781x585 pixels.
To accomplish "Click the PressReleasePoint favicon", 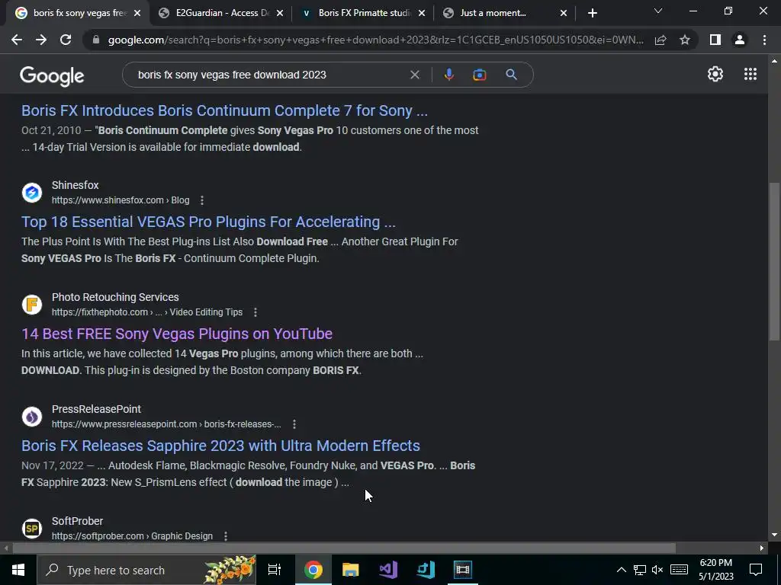I will [x=32, y=417].
